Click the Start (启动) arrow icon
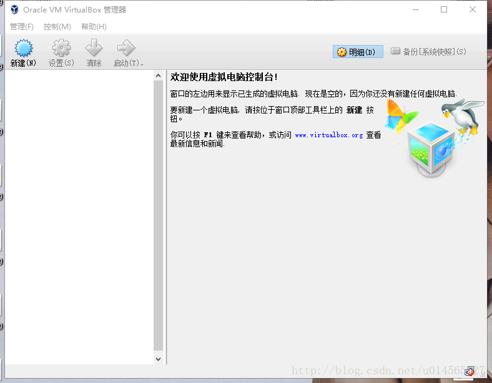The image size is (492, 383). pyautogui.click(x=126, y=48)
